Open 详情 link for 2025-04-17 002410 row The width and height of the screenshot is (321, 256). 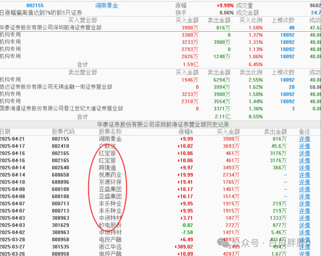pos(305,146)
